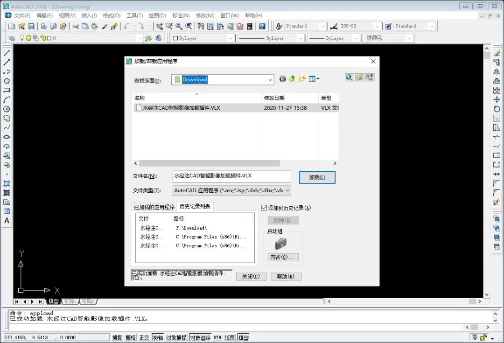This screenshot has width=504, height=343.
Task: Open the ByLayer color dropdown
Action: pos(230,38)
